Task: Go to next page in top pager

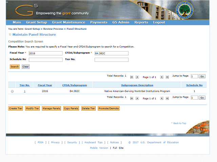Action: tap(161, 77)
